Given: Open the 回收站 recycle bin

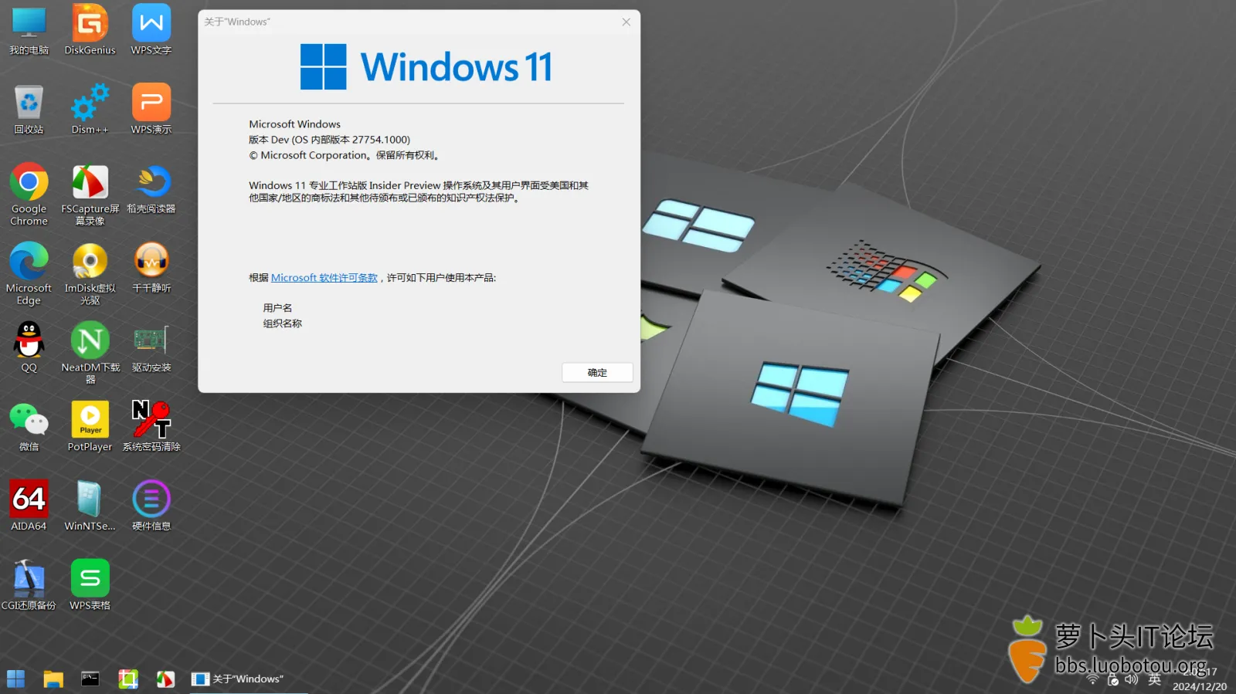Looking at the screenshot, I should pyautogui.click(x=29, y=110).
